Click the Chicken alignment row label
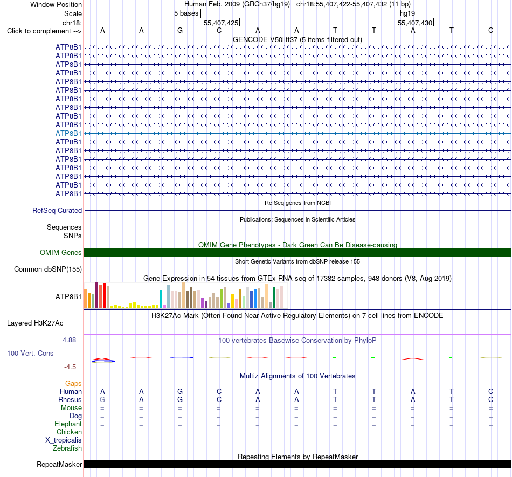The width and height of the screenshot is (512, 477). (69, 432)
